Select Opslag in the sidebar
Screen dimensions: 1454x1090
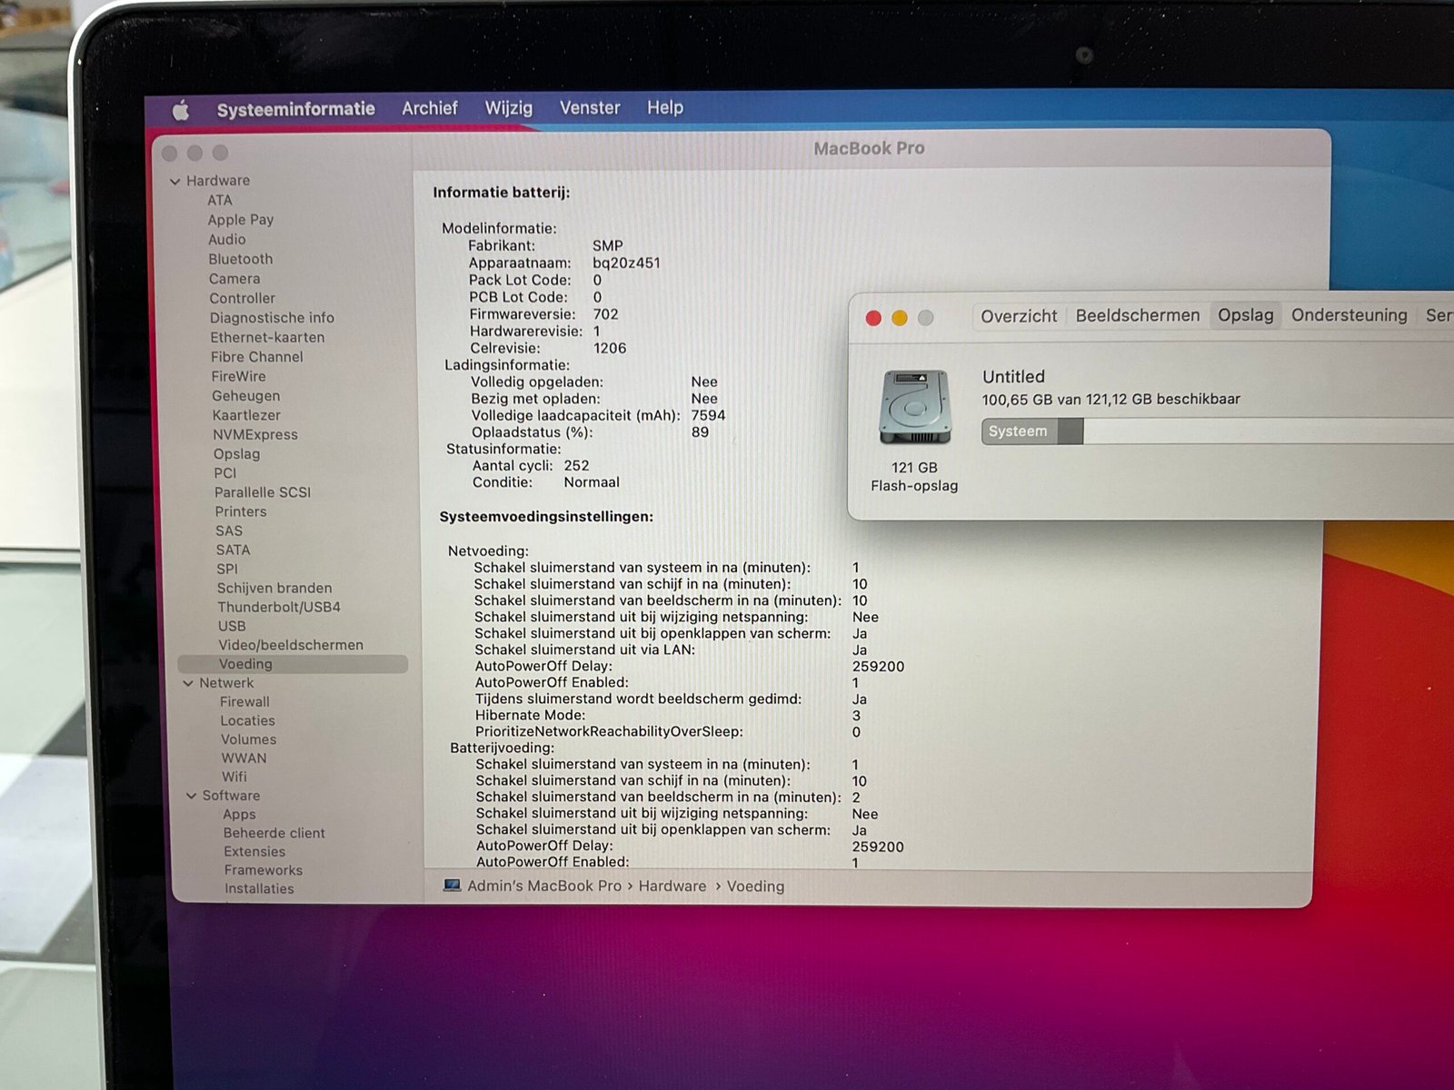tap(237, 454)
